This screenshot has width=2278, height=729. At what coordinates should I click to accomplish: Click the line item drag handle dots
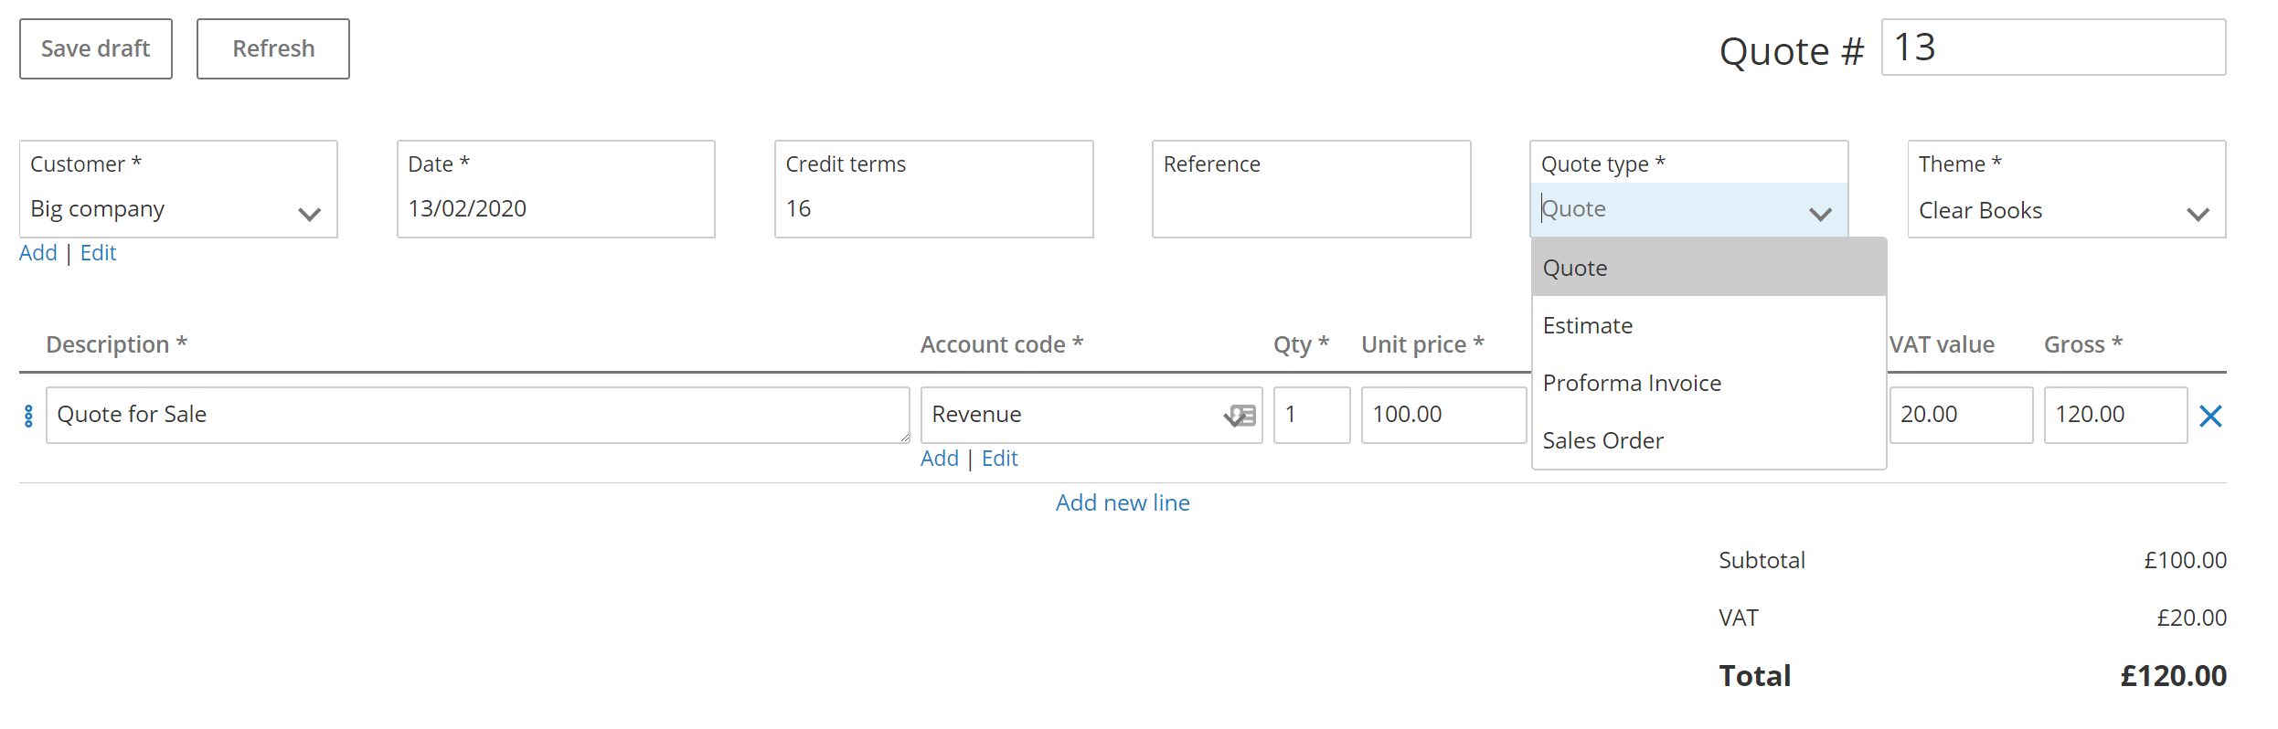[28, 416]
